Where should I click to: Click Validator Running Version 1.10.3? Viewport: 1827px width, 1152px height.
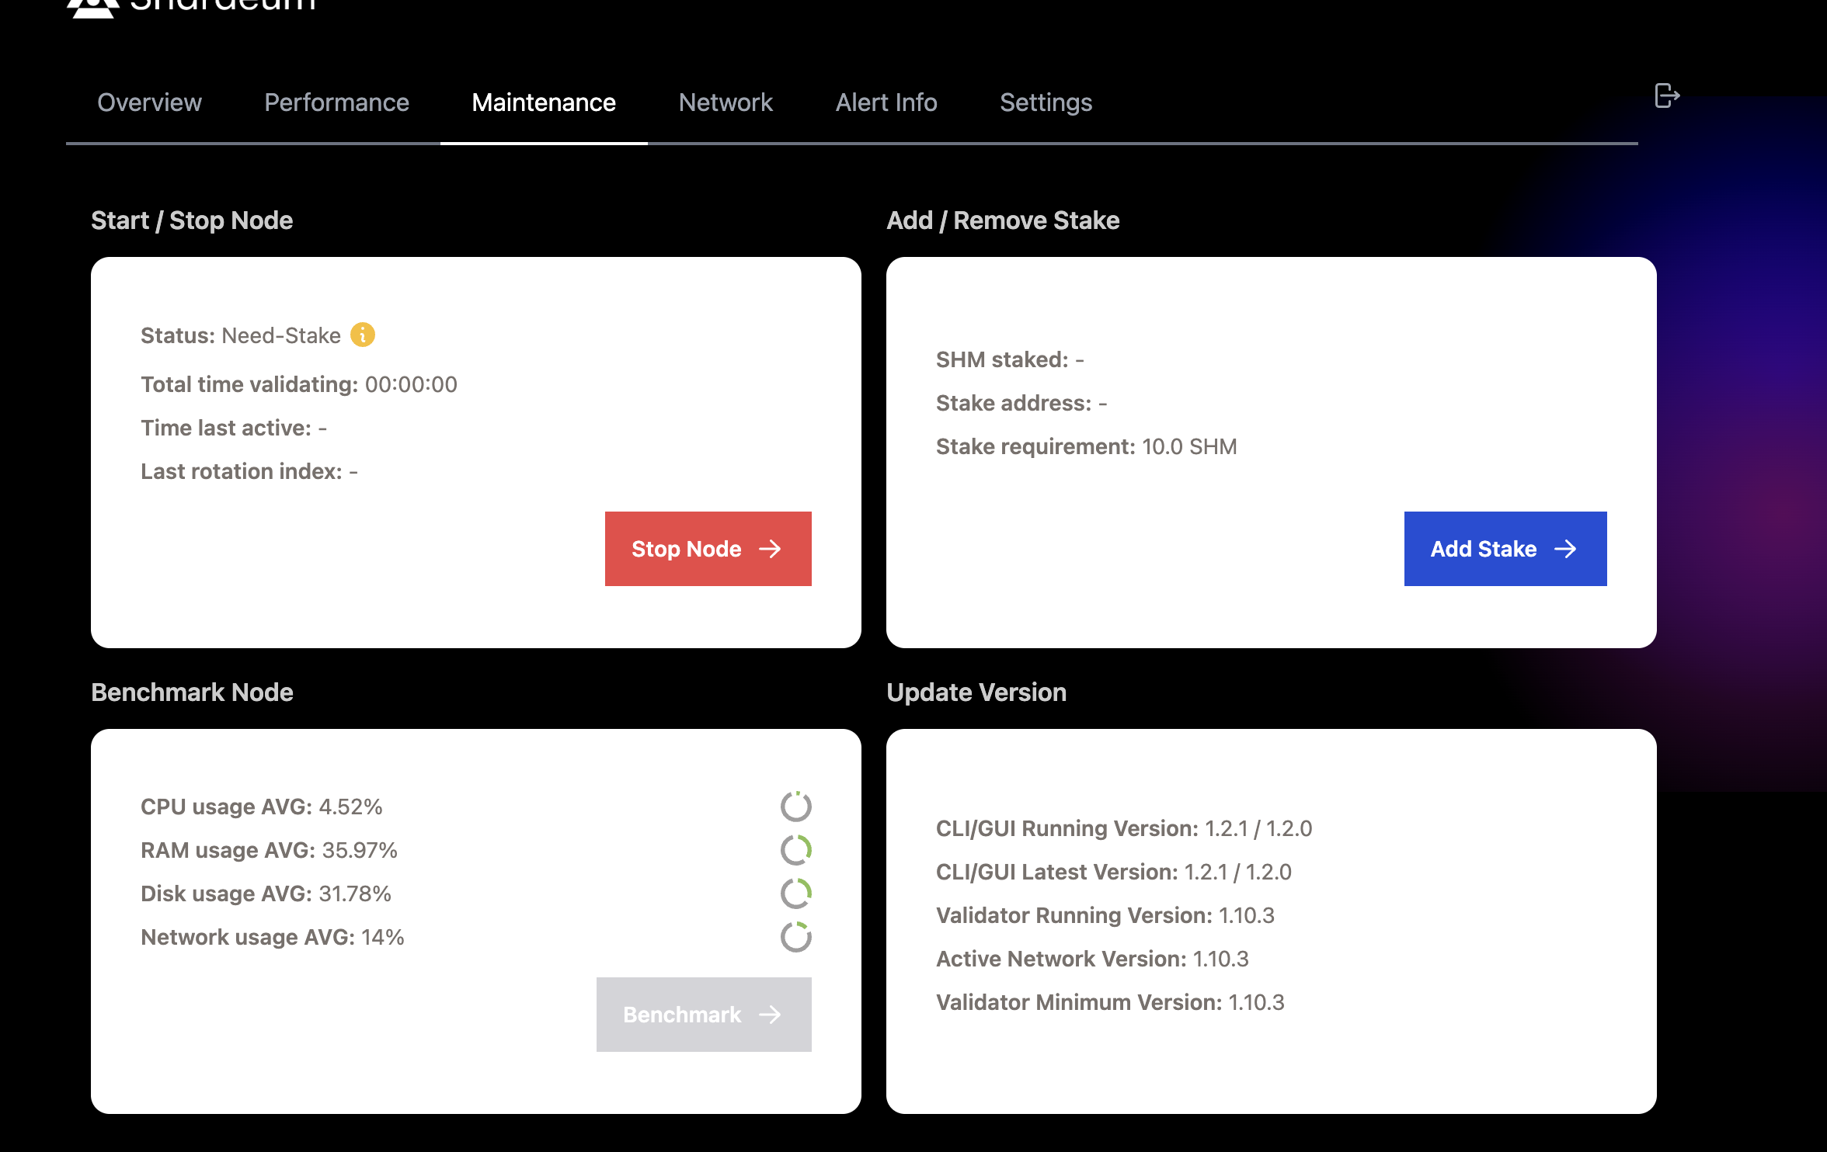coord(1105,915)
